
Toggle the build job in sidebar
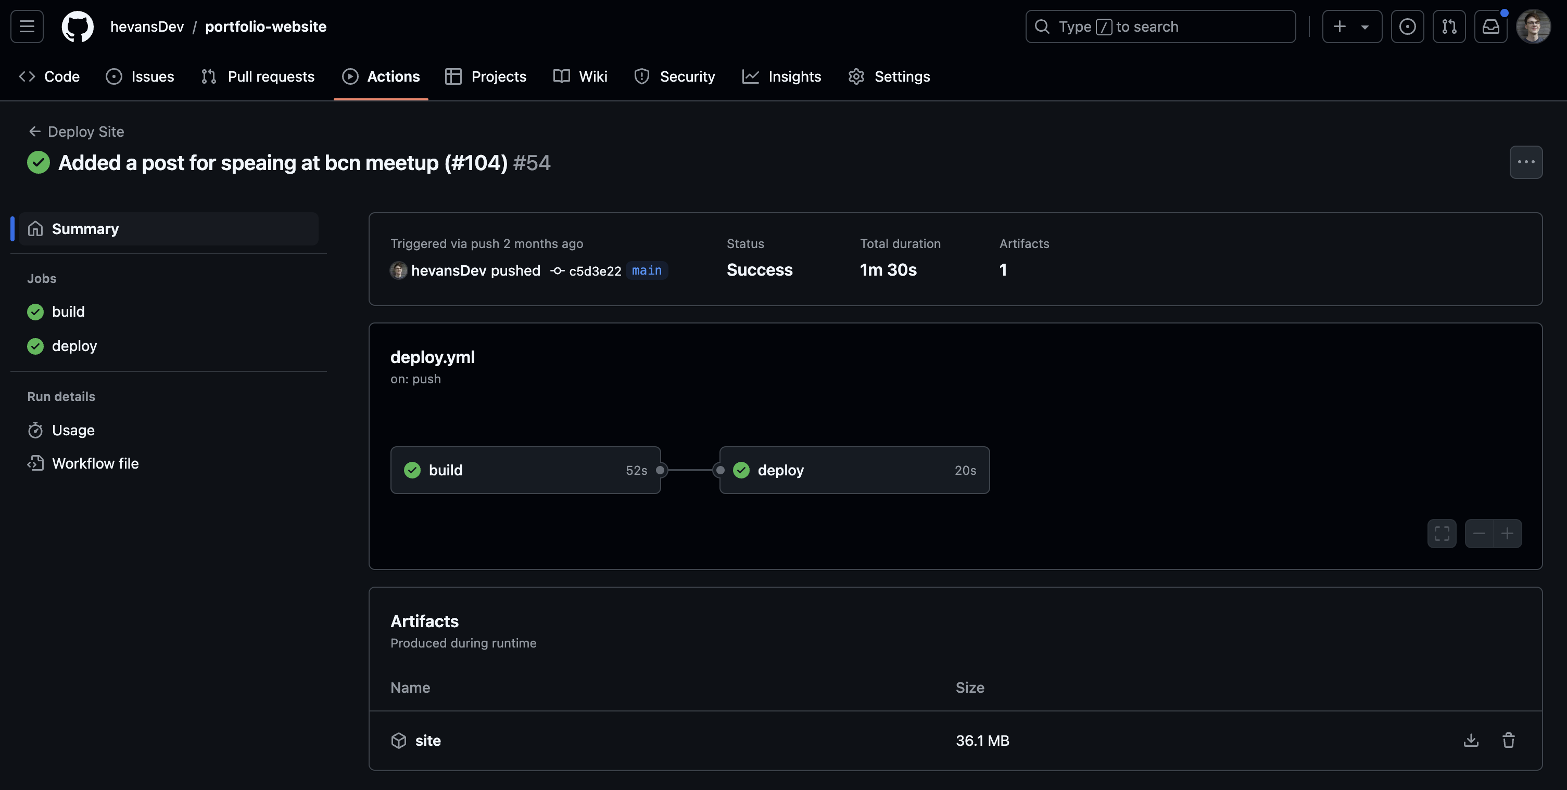pos(69,312)
